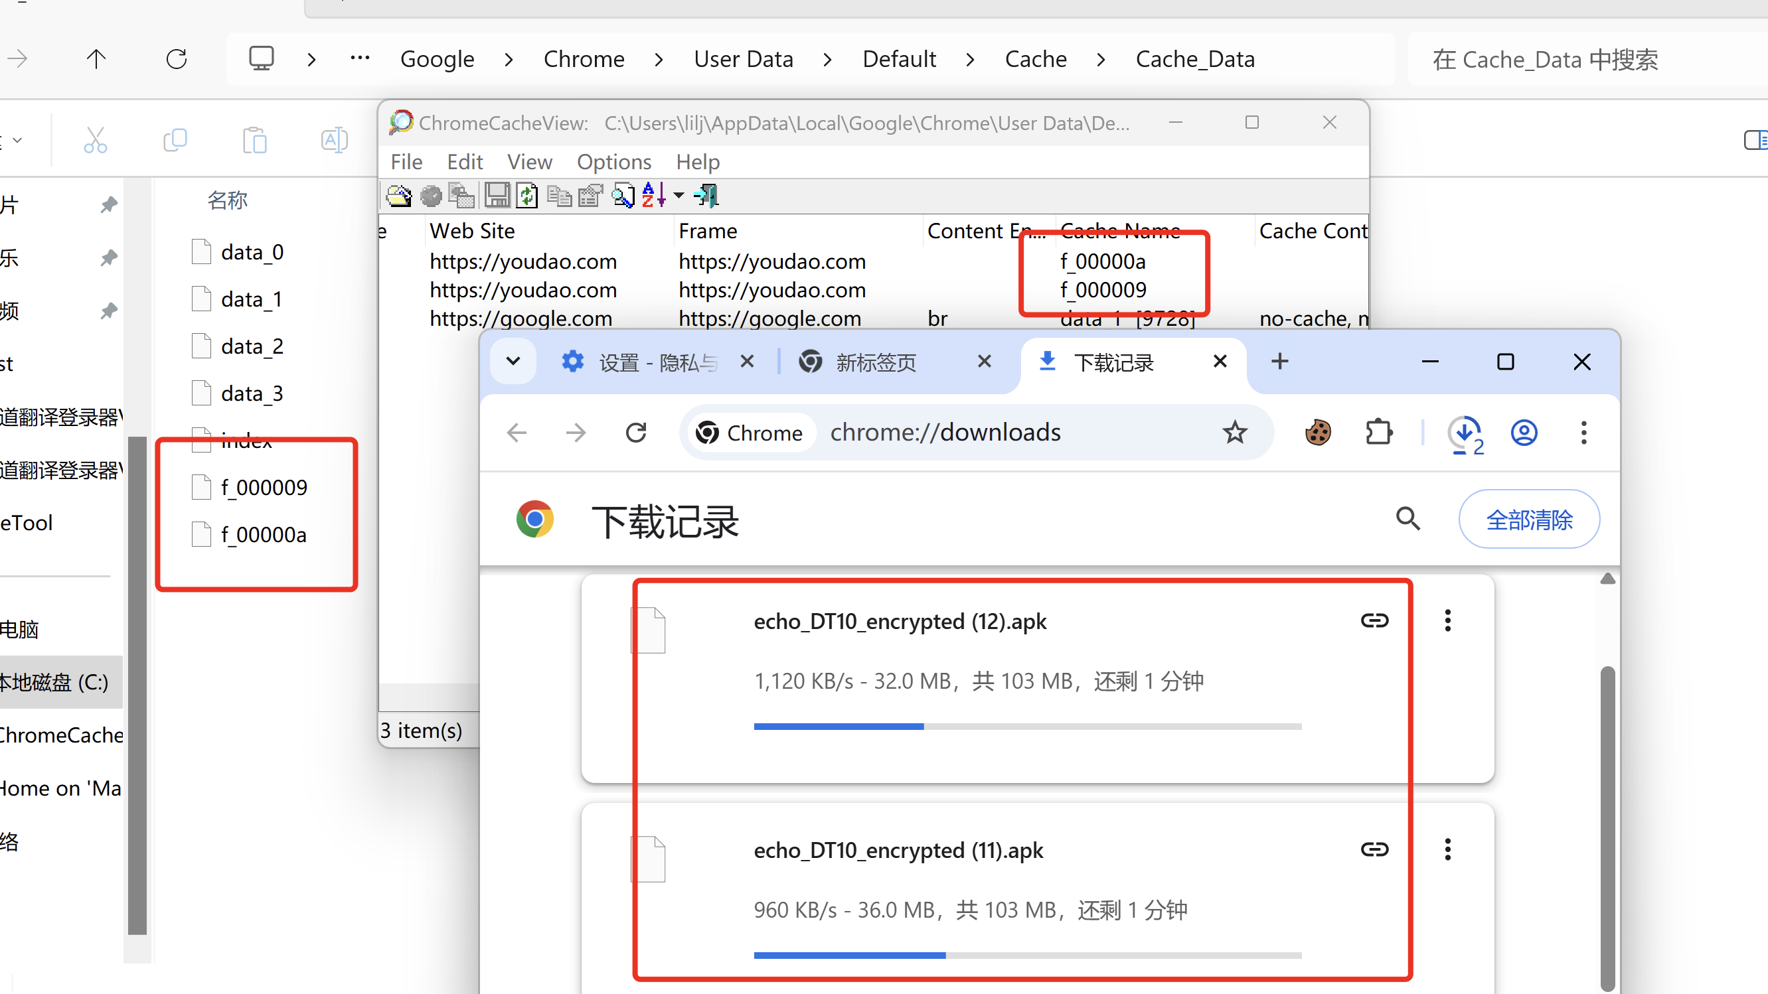This screenshot has width=1768, height=994.
Task: Expand chevron after Chrome breadcrumb
Action: (x=659, y=60)
